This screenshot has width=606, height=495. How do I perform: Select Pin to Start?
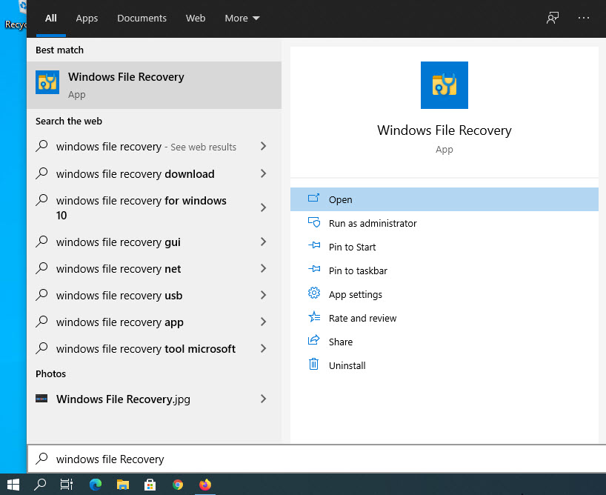(444, 247)
